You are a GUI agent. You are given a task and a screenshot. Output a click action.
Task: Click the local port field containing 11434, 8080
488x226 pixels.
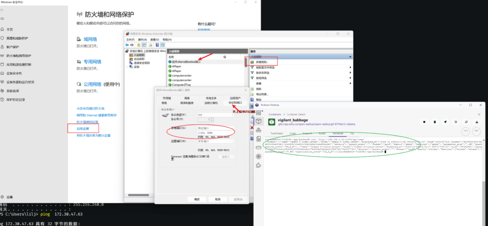point(216,133)
